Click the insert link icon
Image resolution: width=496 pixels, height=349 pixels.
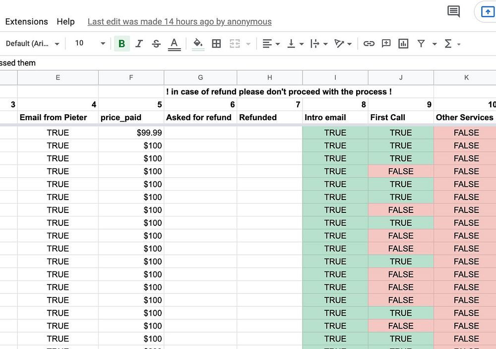point(369,44)
